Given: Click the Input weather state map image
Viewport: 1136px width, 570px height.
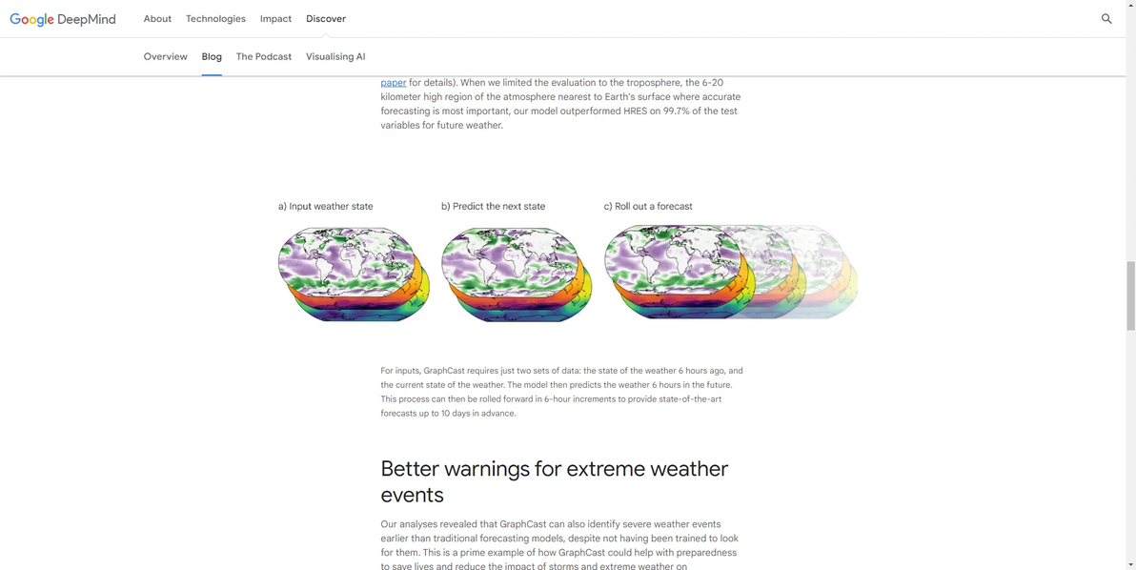Looking at the screenshot, I should pyautogui.click(x=354, y=274).
